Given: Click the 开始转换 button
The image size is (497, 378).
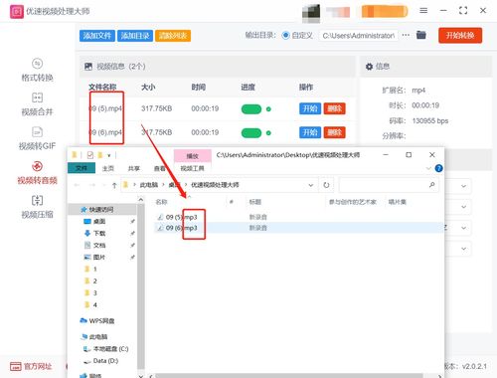Looking at the screenshot, I should [x=460, y=36].
